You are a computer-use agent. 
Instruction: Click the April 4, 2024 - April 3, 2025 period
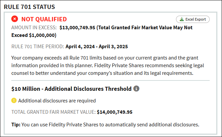pos(97,47)
